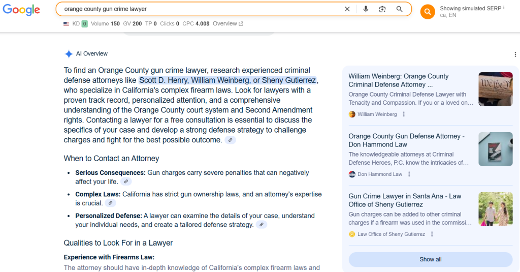Open William Weinberg criminal defense result title
This screenshot has height=272, width=520.
[x=398, y=80]
